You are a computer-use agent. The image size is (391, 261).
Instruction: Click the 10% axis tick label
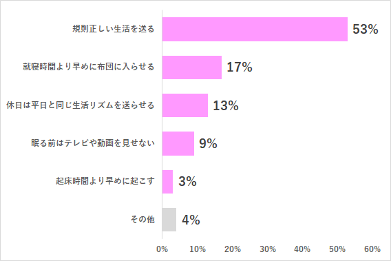pyautogui.click(x=198, y=249)
